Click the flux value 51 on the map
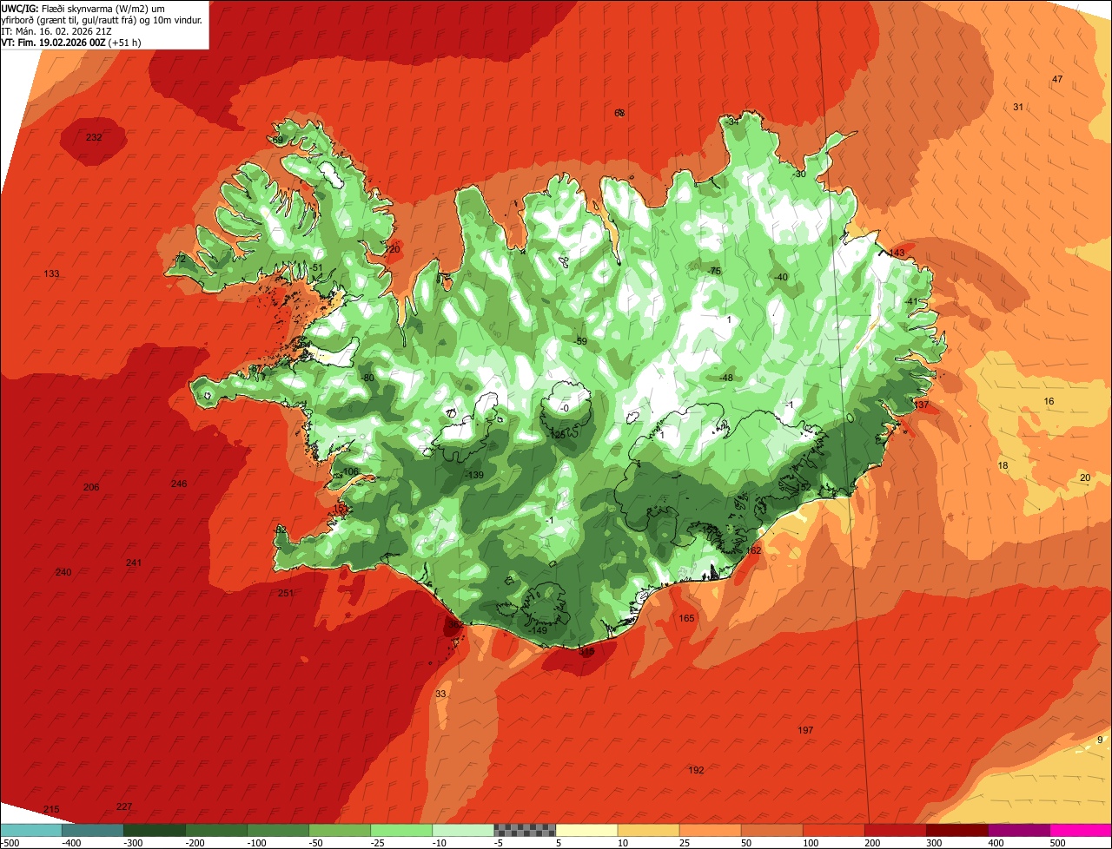The image size is (1112, 849). 318,268
